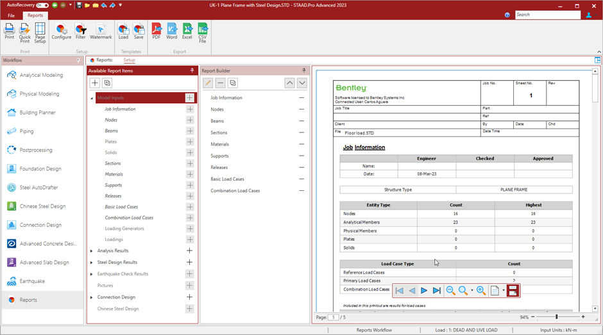Expand the Steel Design Results group
Image resolution: width=603 pixels, height=335 pixels.
pos(92,263)
